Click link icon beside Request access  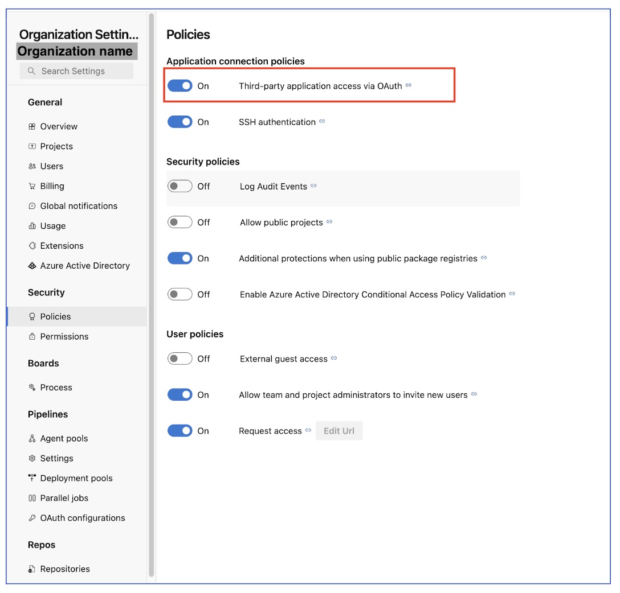pyautogui.click(x=308, y=430)
